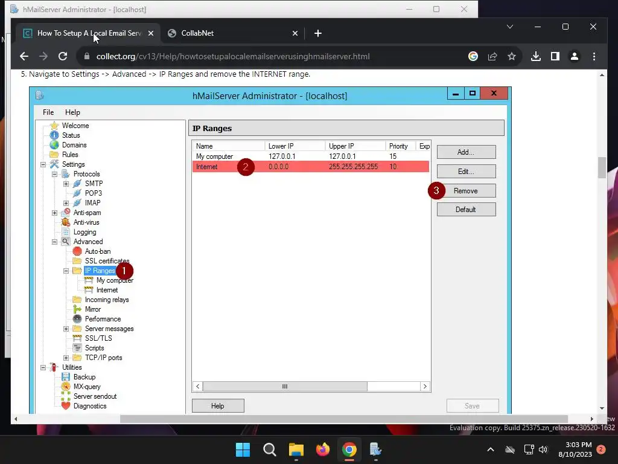This screenshot has height=464, width=618.
Task: Collapse the IP Ranges tree node
Action: click(x=66, y=271)
